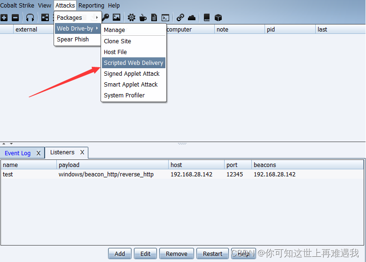
Task: Click the Restart listener button
Action: [212, 254]
